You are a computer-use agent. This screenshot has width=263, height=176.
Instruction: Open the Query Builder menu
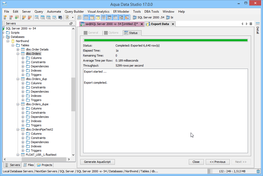click(x=74, y=12)
